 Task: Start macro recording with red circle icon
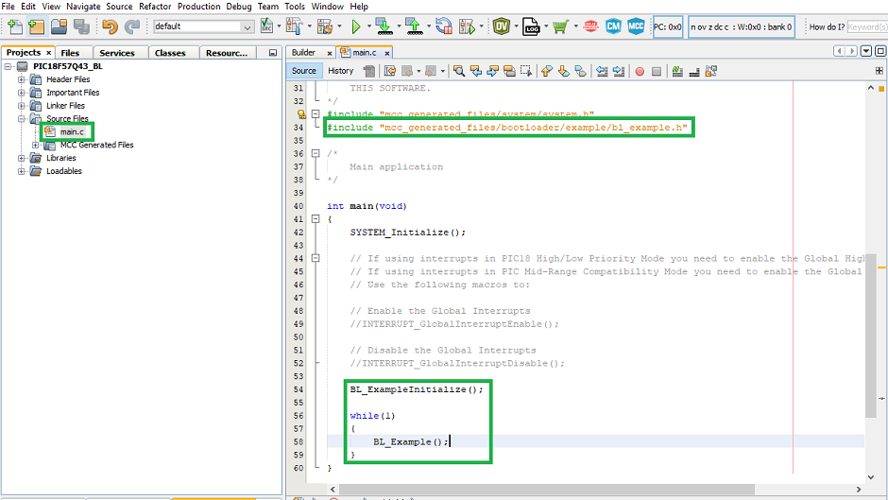[640, 71]
